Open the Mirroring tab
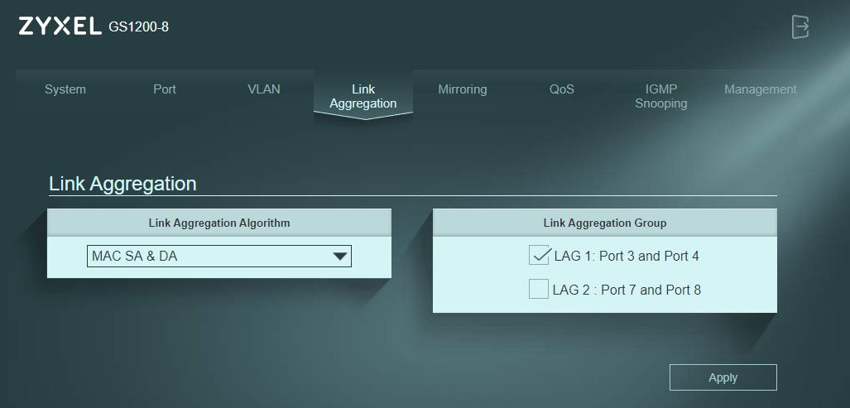The width and height of the screenshot is (850, 408). [x=463, y=89]
